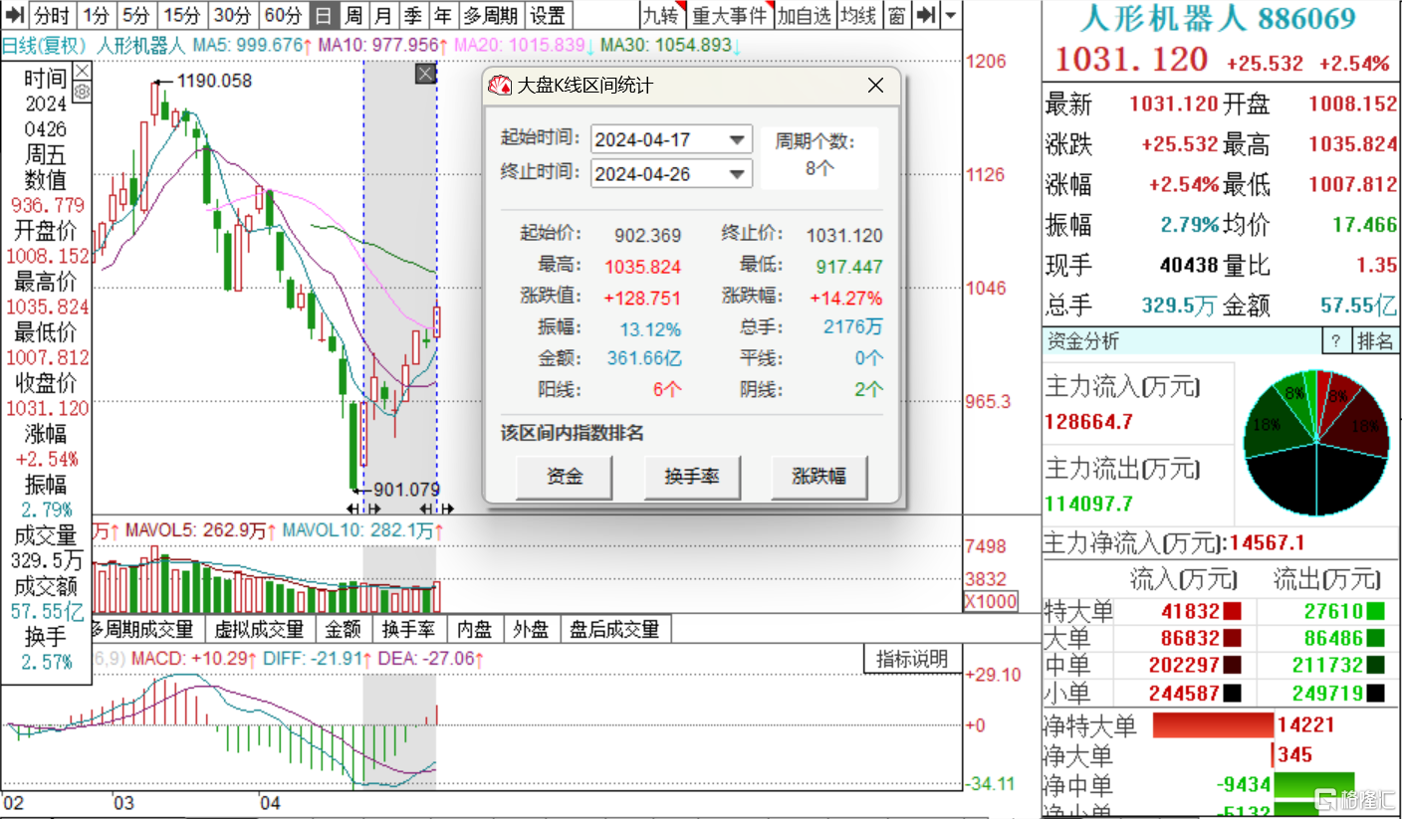
Task: Click the left collapse arrow icon in the toolbar
Action: tap(15, 15)
